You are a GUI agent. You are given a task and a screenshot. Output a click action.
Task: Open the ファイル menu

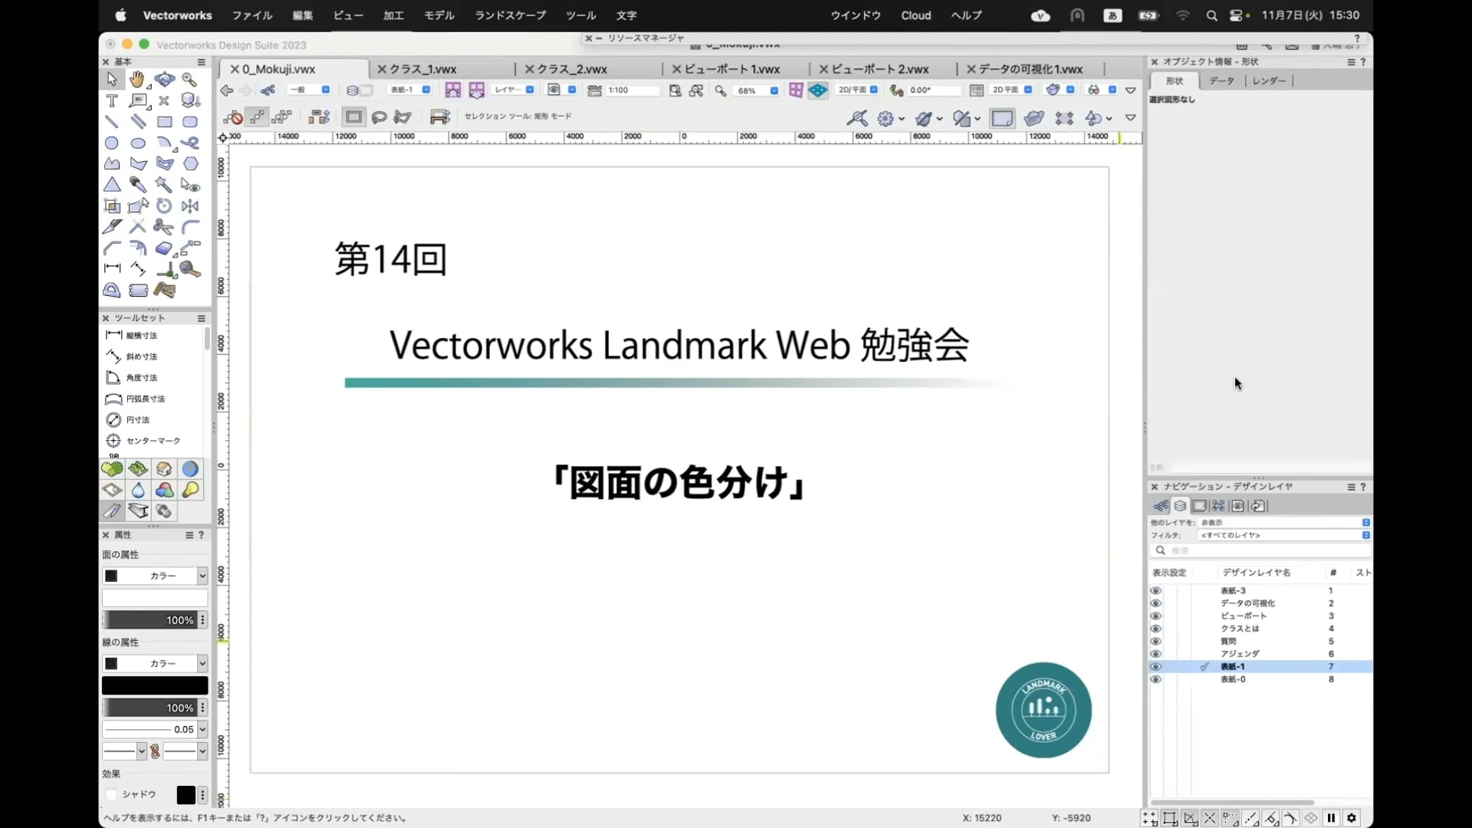click(252, 15)
